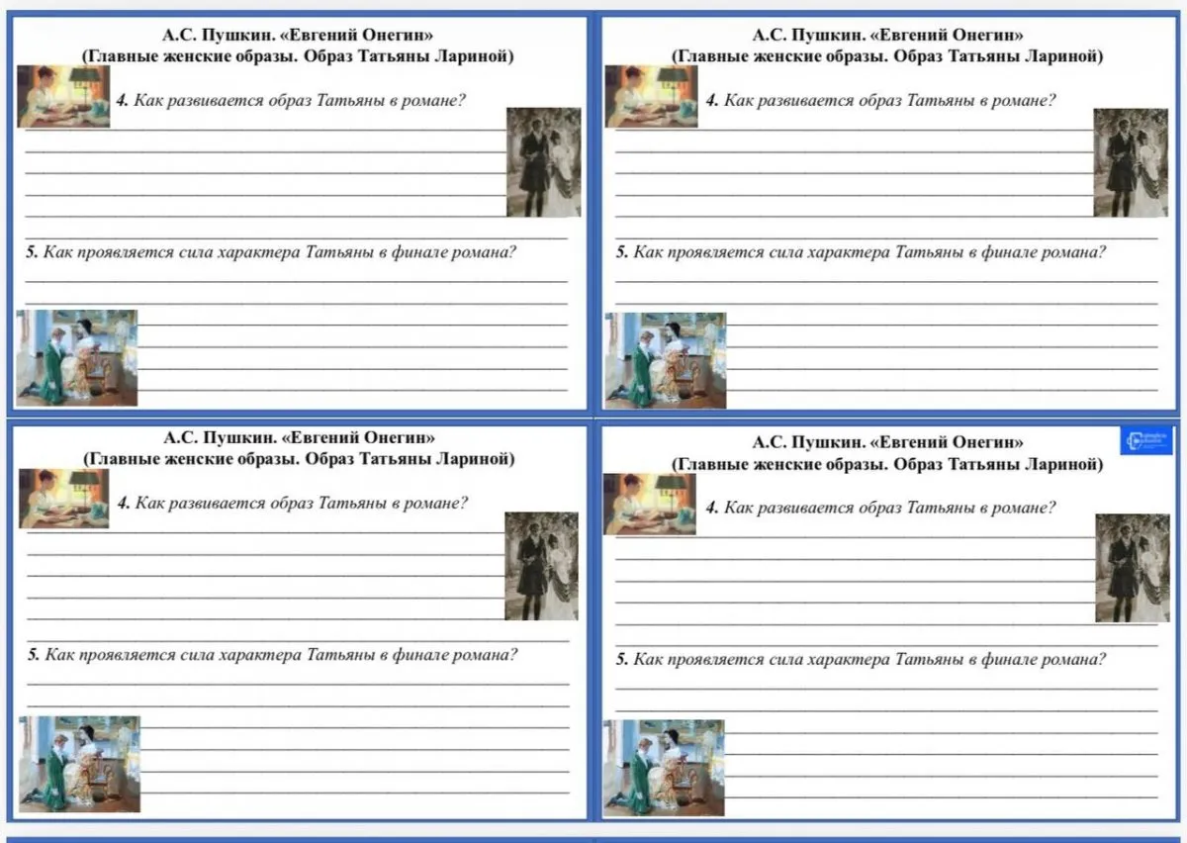Select the black-and-white couple photo in the bottom-left card
Screen dimensions: 1187x843
click(541, 566)
